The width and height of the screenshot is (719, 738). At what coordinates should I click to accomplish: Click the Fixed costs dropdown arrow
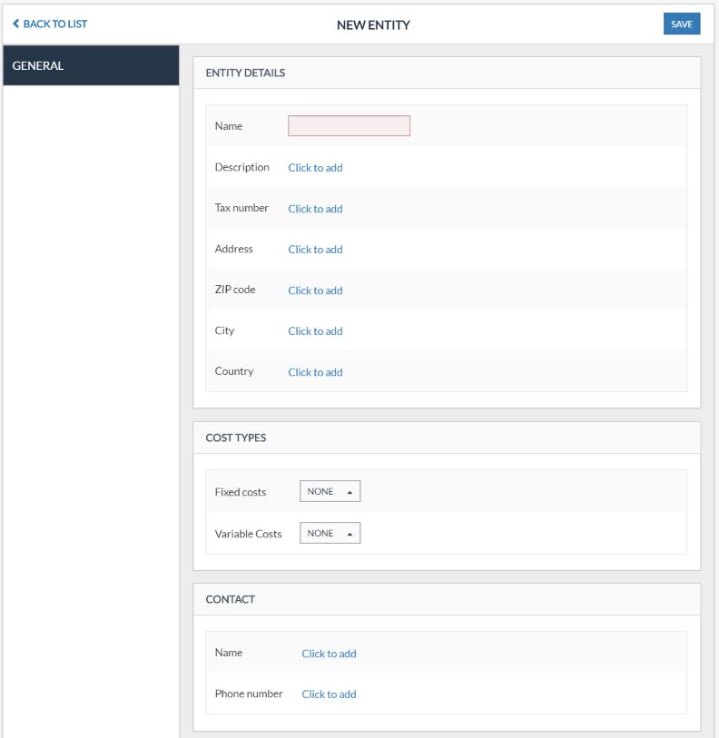tap(350, 492)
